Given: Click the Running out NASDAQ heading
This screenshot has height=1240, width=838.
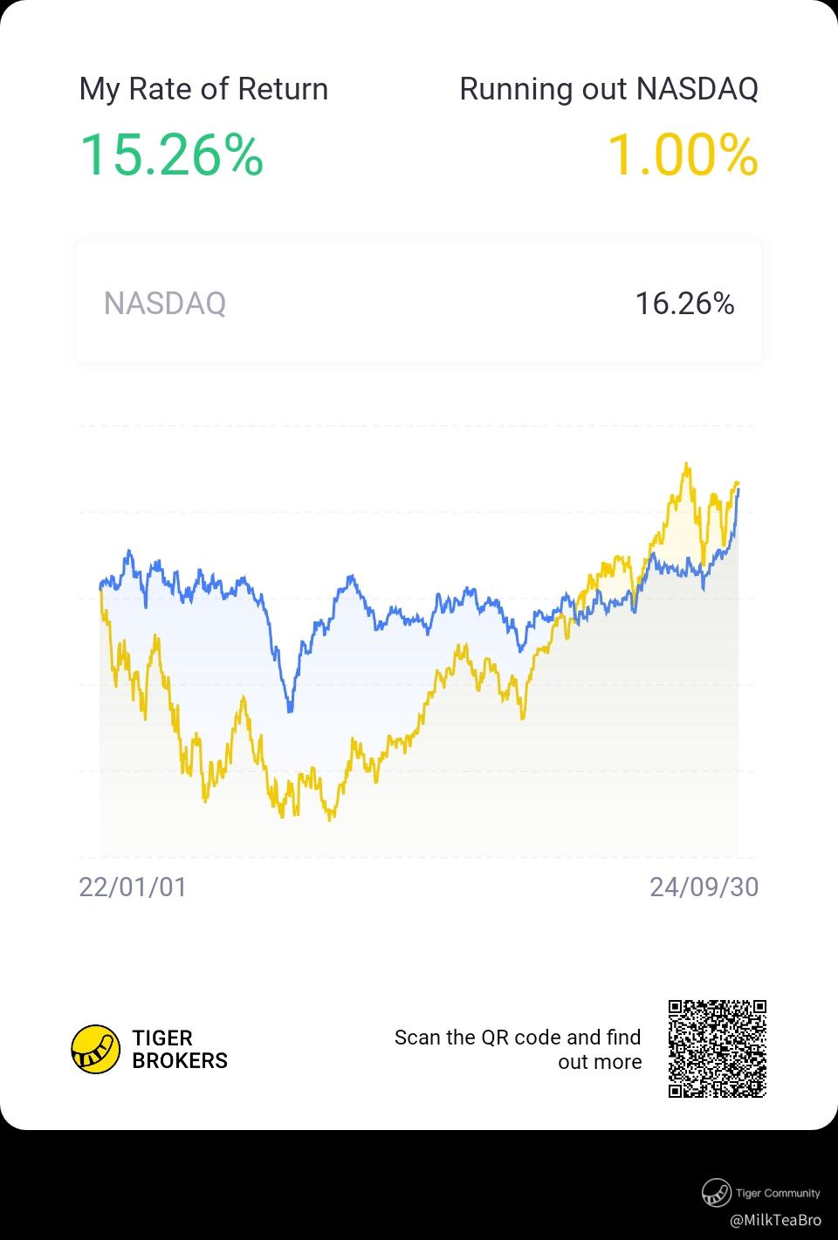Looking at the screenshot, I should (609, 89).
